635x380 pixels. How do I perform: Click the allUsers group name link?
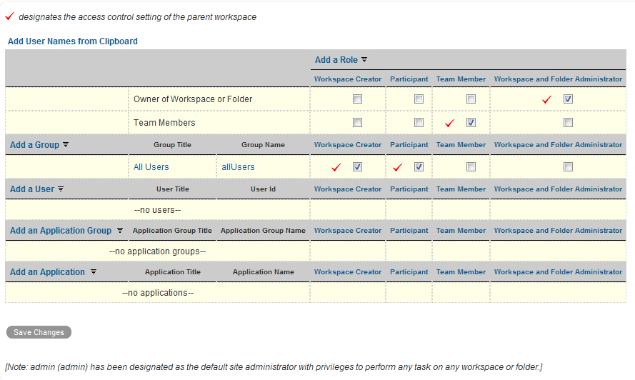tap(238, 167)
